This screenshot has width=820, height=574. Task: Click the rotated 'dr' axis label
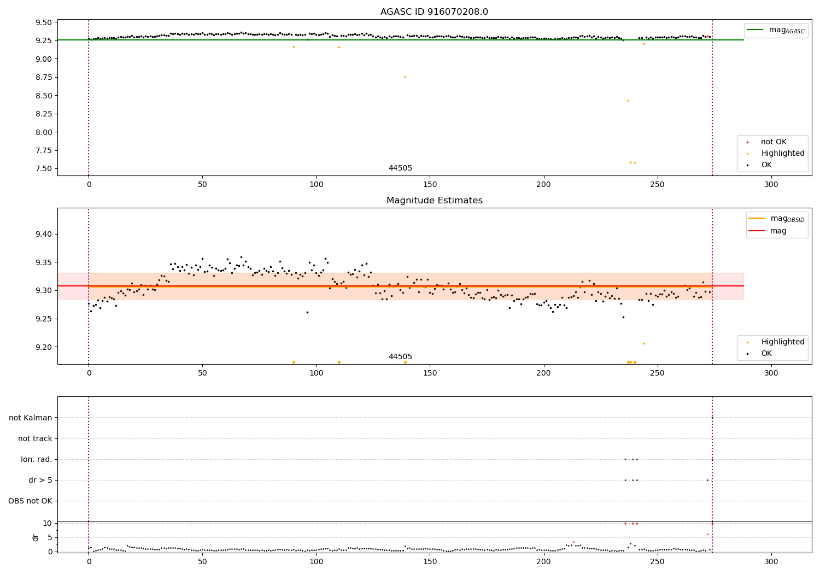[x=36, y=537]
